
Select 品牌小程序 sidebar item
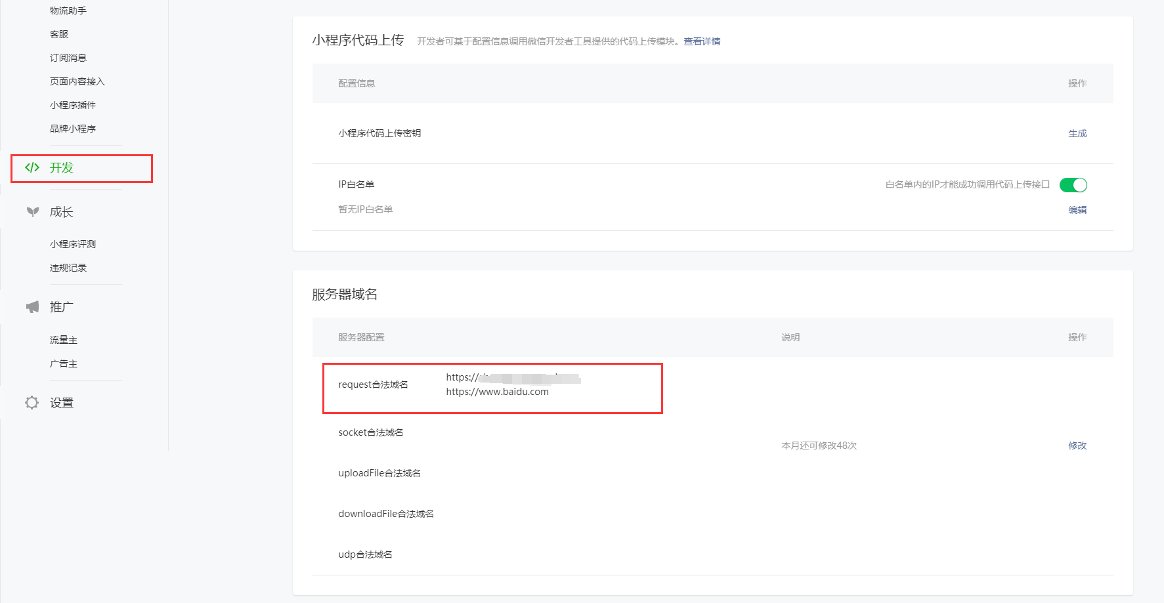click(x=73, y=129)
